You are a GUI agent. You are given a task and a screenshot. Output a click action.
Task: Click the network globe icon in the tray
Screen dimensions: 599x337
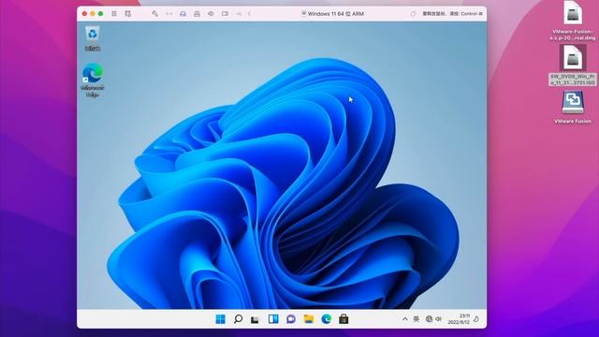[429, 319]
